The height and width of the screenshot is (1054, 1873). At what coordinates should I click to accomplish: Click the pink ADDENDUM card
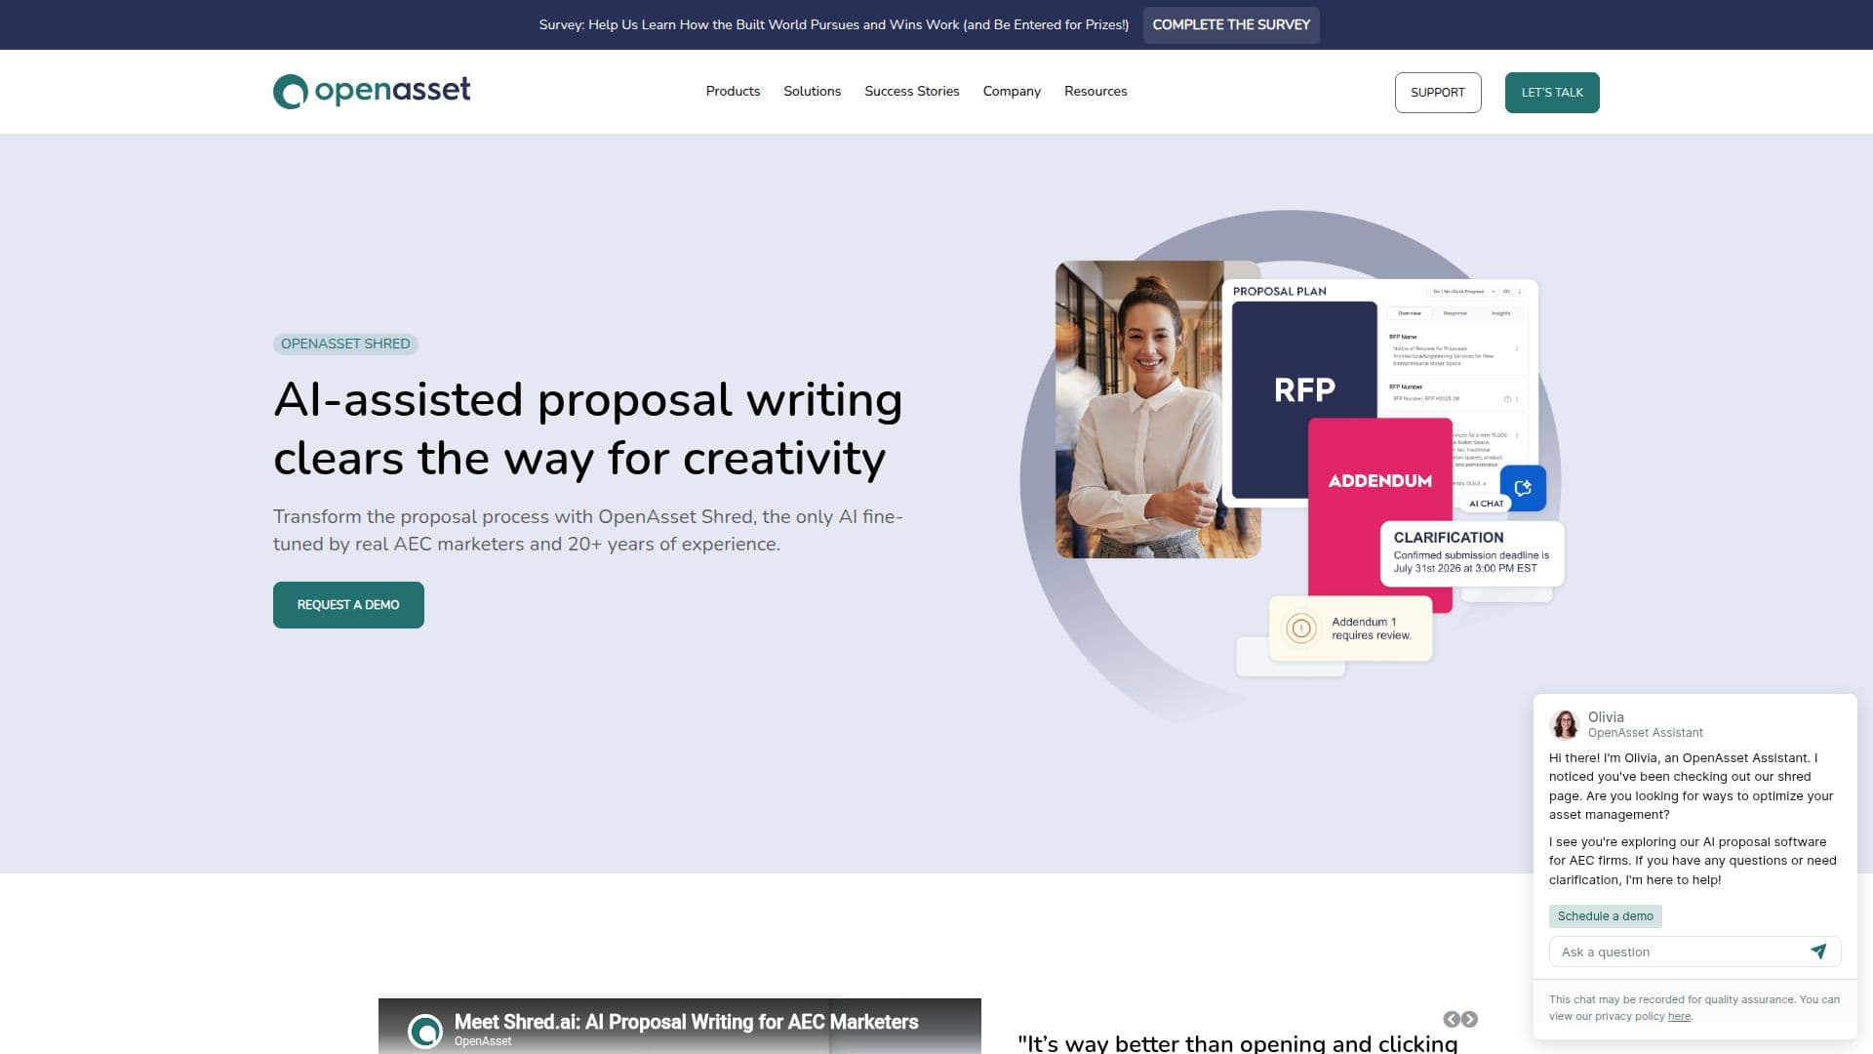click(1379, 514)
